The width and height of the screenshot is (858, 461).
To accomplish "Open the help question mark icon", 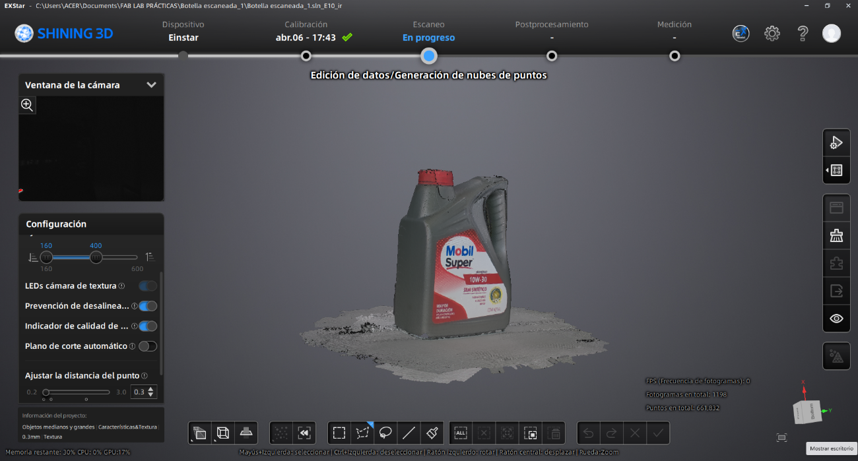I will coord(803,34).
